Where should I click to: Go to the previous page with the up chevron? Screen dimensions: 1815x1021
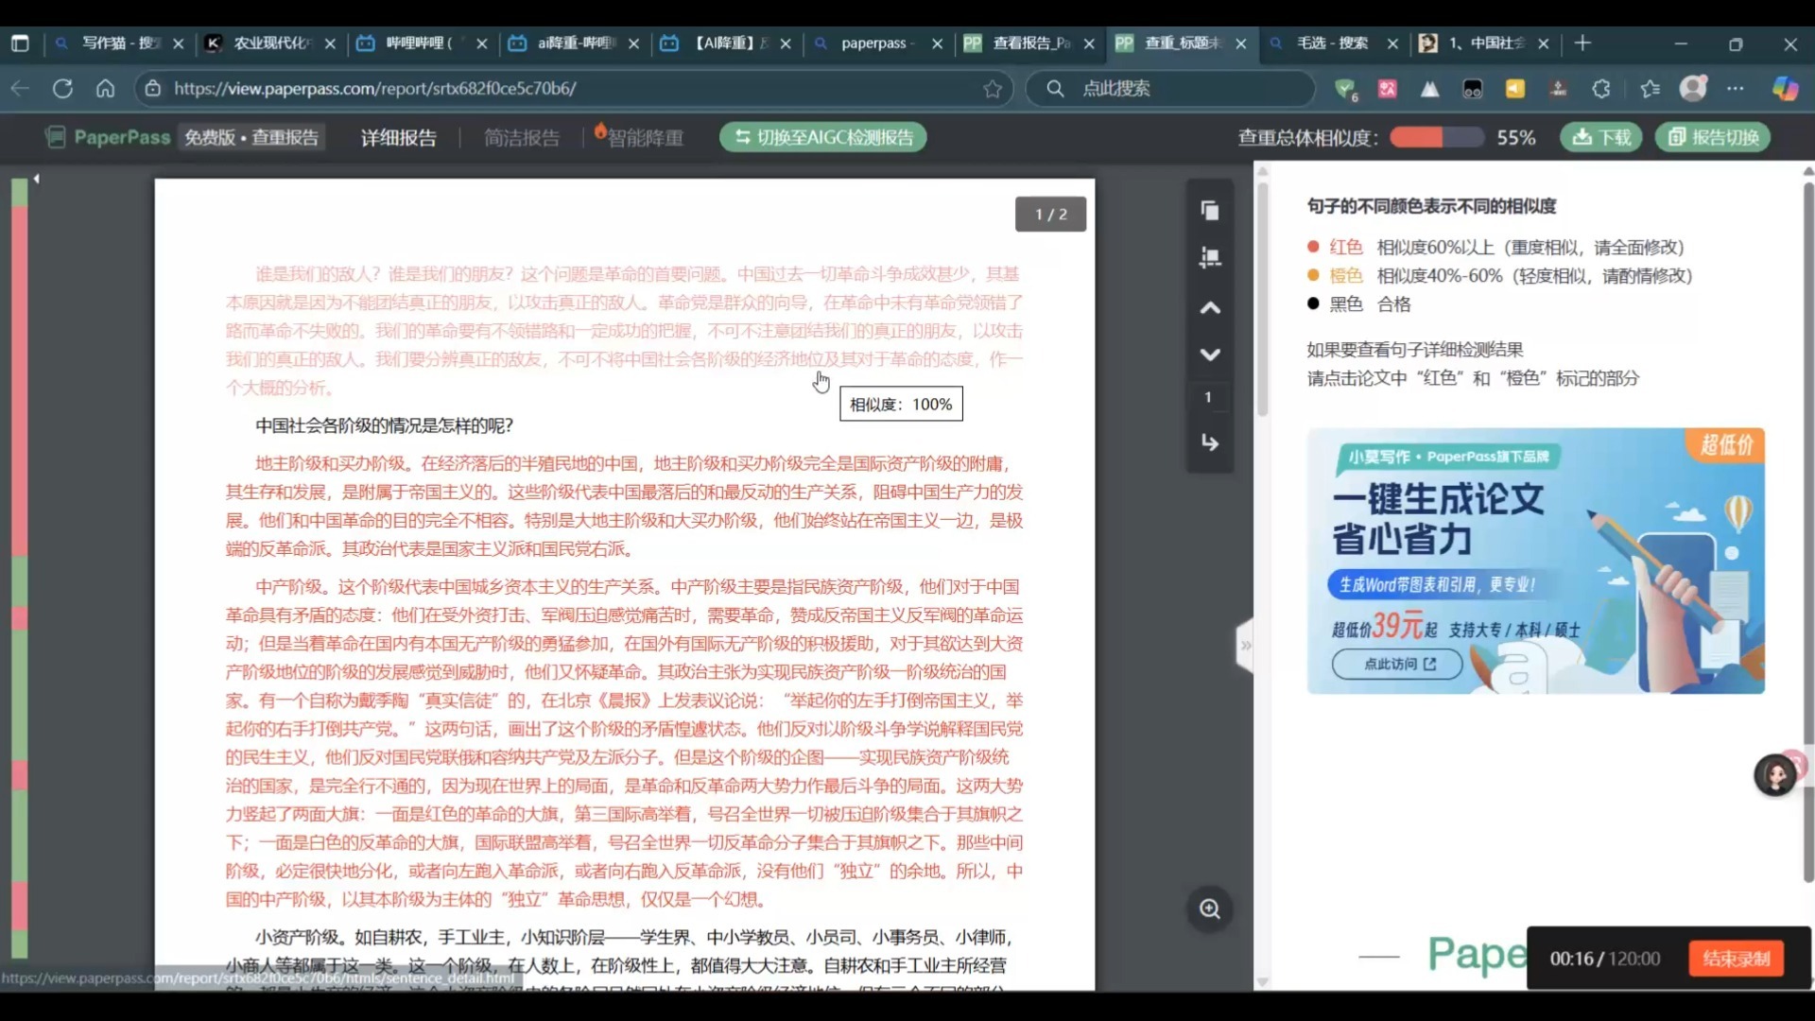1210,308
